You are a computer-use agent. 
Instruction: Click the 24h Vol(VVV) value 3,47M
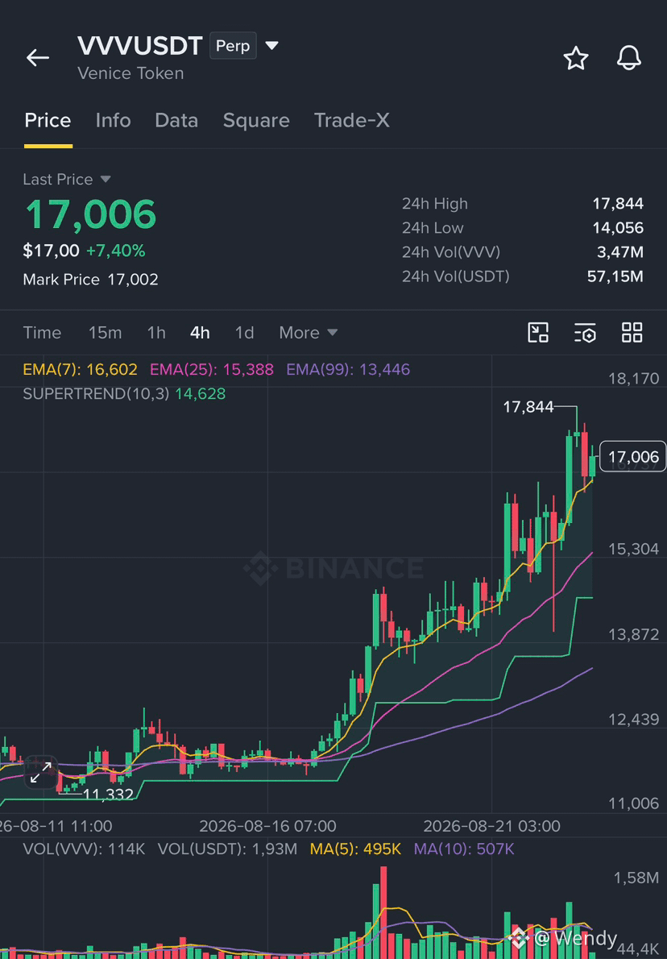(620, 252)
